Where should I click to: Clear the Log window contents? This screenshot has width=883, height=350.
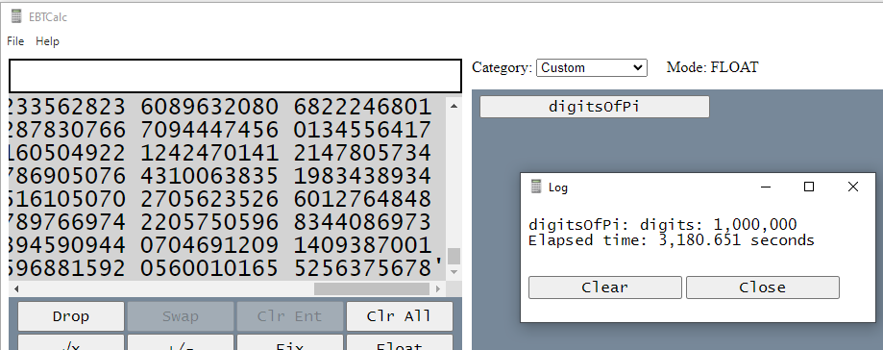click(604, 287)
